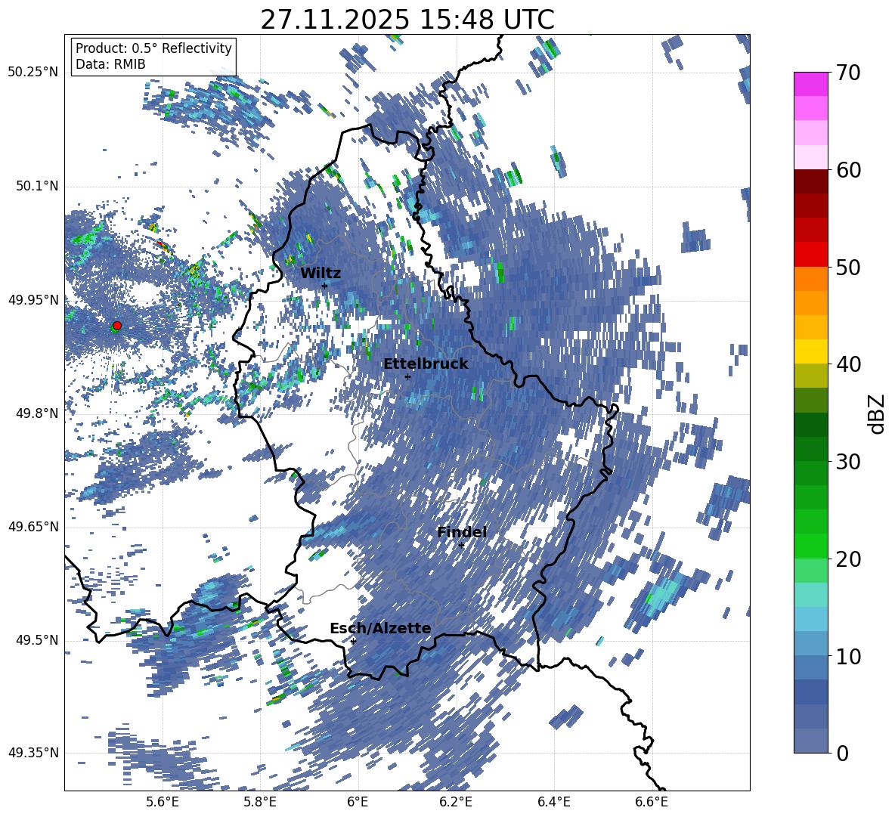Click the 70 colorbar tick label

pyautogui.click(x=848, y=73)
